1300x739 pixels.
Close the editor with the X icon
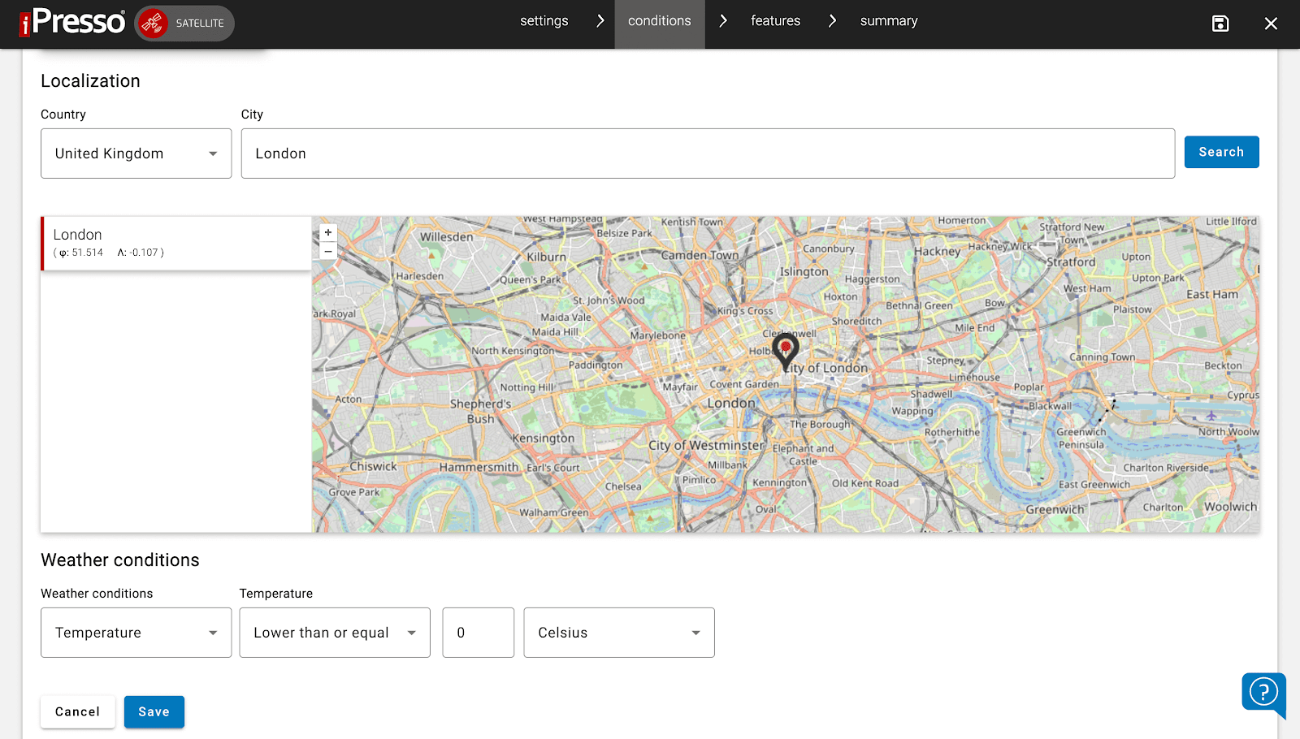pos(1271,24)
